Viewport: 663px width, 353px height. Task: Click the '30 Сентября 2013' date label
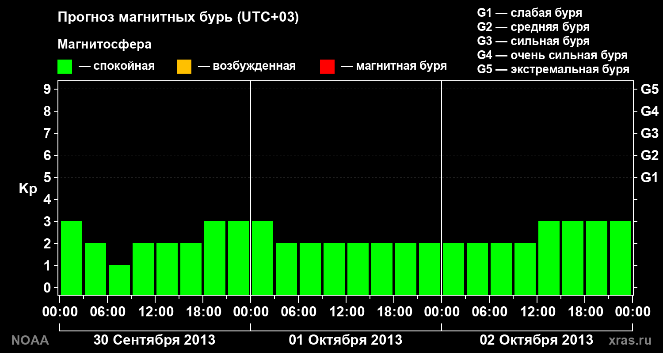pyautogui.click(x=155, y=340)
